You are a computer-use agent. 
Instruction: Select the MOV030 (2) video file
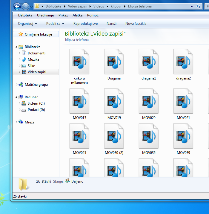point(114,139)
